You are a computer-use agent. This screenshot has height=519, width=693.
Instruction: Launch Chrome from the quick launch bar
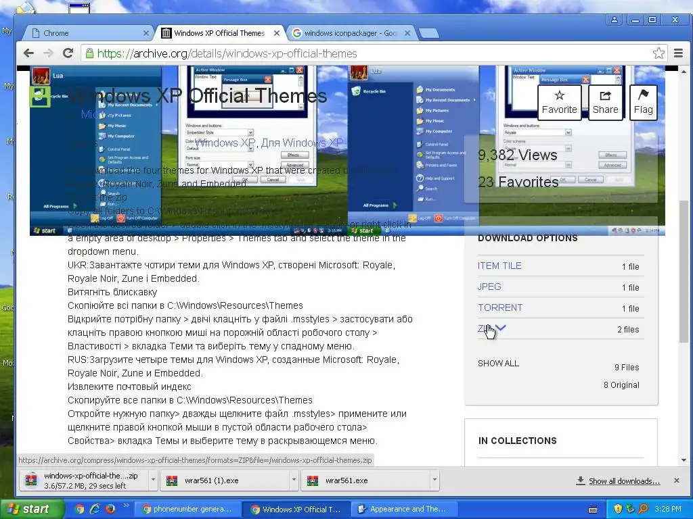(x=80, y=509)
